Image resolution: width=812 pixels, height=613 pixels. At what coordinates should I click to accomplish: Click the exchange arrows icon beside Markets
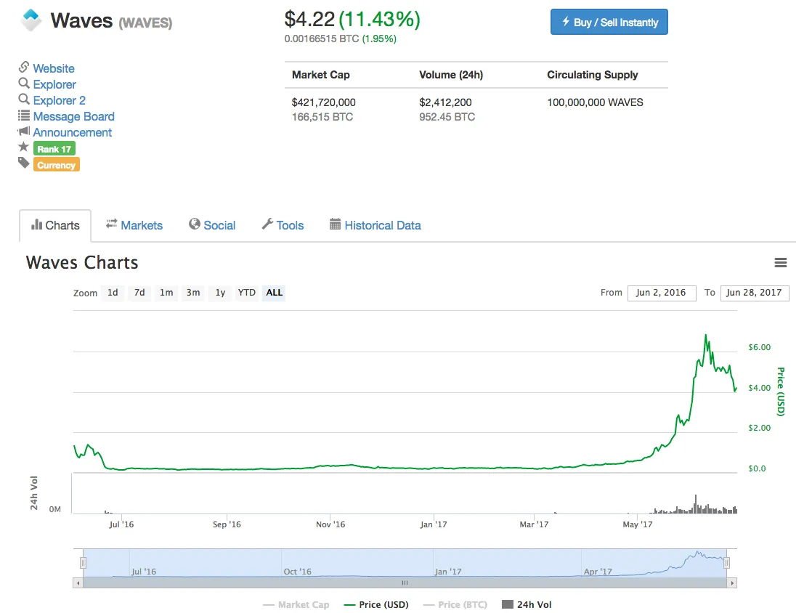pyautogui.click(x=111, y=224)
